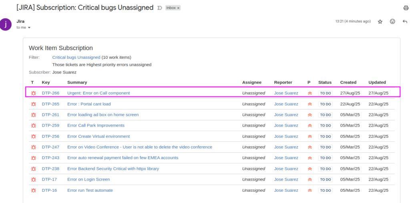Reply using the arrow icon
Image resolution: width=410 pixels, height=203 pixels.
pyautogui.click(x=405, y=22)
